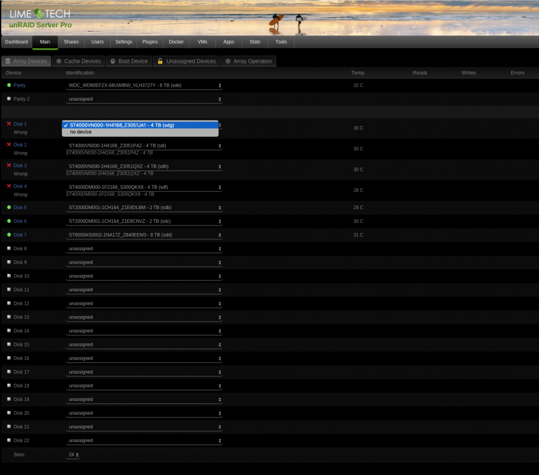Open the Disk 5 device dropdown

pyautogui.click(x=144, y=208)
